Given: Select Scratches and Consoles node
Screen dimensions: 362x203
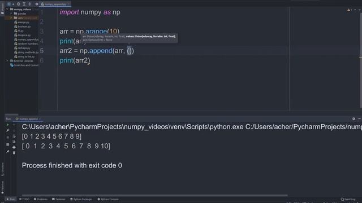Looking at the screenshot, I should [x=24, y=65].
